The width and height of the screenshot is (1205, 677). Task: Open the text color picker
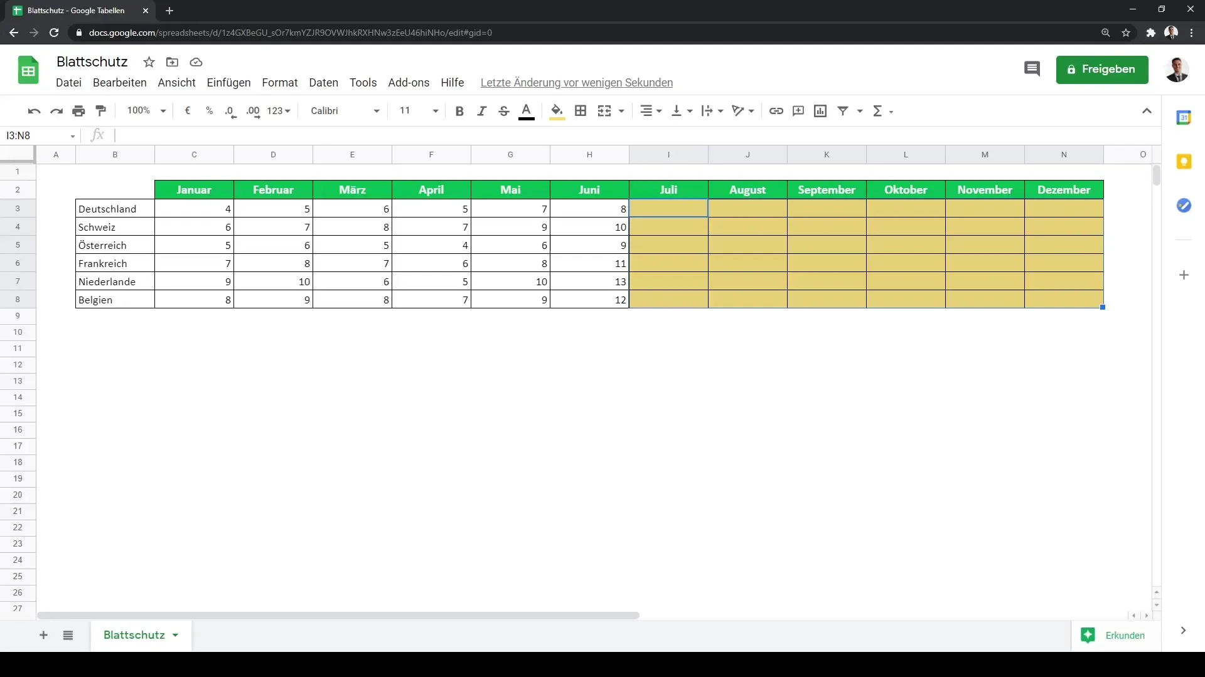(527, 111)
